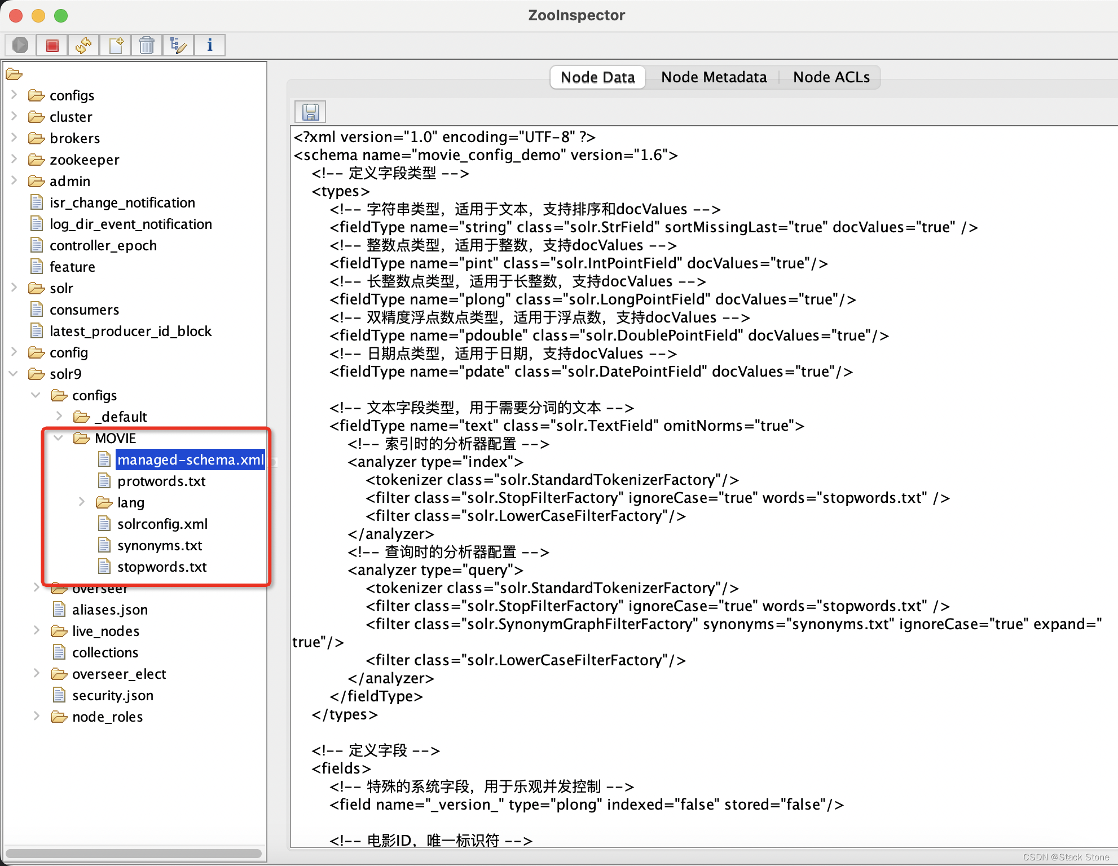Image resolution: width=1118 pixels, height=866 pixels.
Task: Click the stopwords.txt file icon
Action: tap(104, 567)
